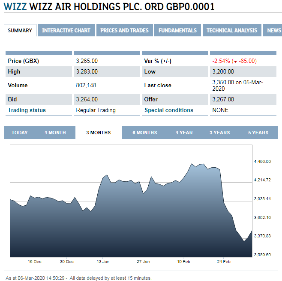Click the Trading status link
282x281 pixels.
(x=27, y=110)
